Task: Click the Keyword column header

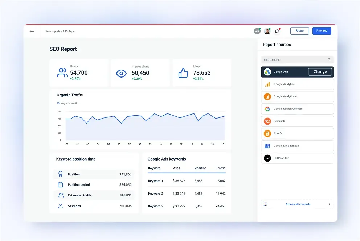Action: 154,168
